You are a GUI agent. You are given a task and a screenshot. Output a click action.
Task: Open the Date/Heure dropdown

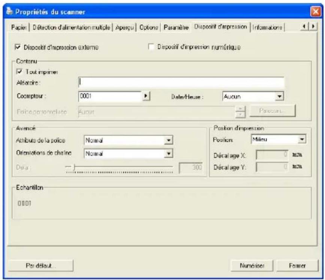pyautogui.click(x=280, y=96)
